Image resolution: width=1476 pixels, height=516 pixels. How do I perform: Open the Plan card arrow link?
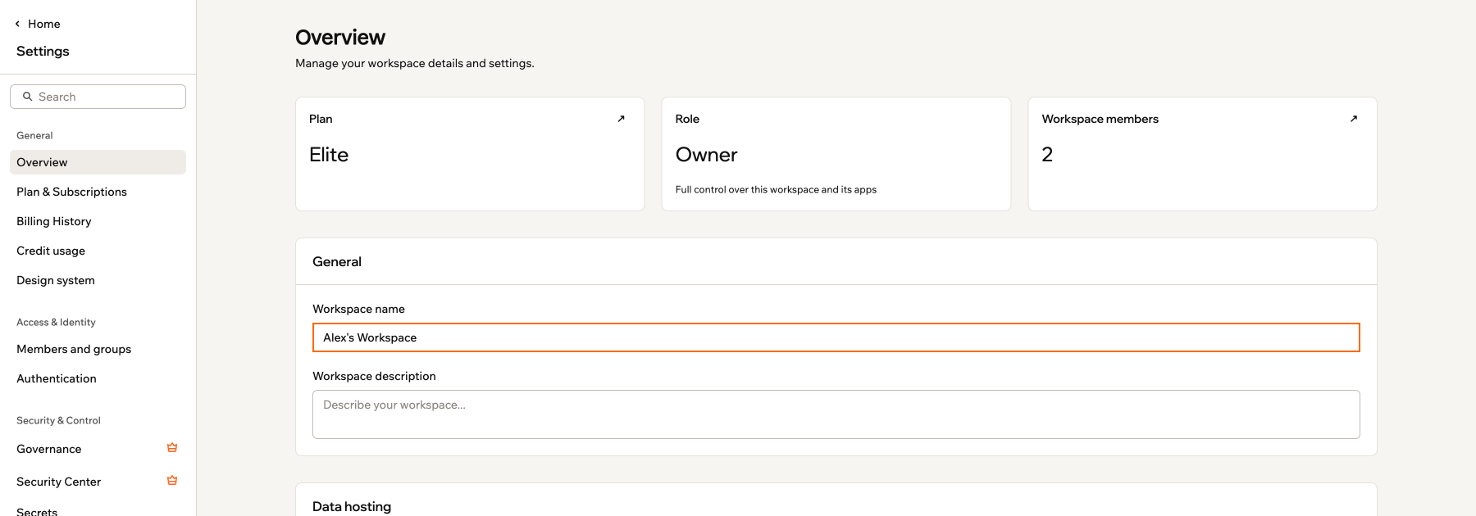(621, 119)
